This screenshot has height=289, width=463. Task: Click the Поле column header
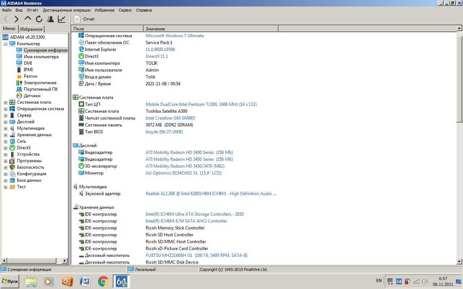click(x=107, y=29)
